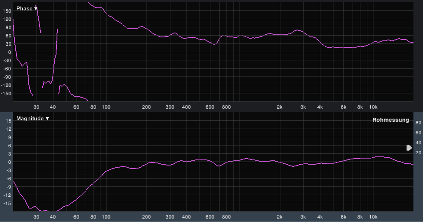Click the -15 dB value on the Magnitude axis
Image resolution: width=423 pixels, height=222 pixels.
(x=7, y=203)
